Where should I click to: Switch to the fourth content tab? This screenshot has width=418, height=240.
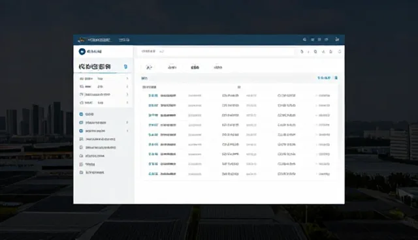click(217, 67)
